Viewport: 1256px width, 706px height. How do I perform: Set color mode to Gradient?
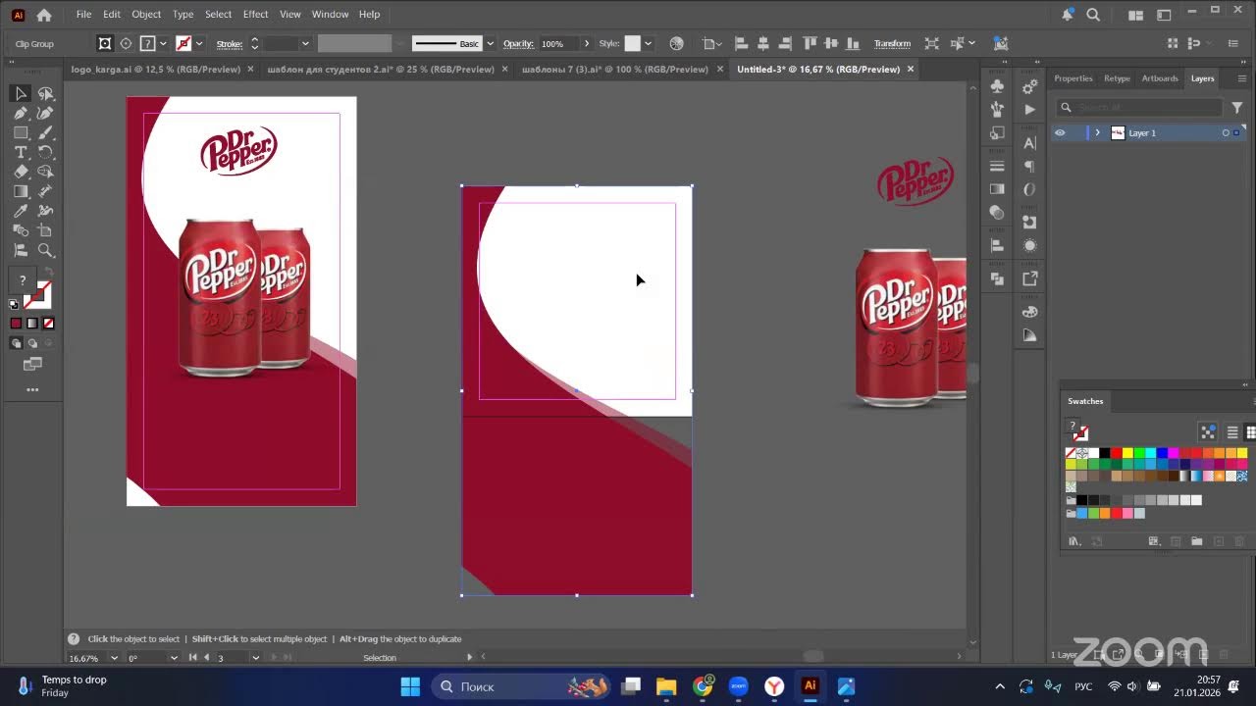coord(32,324)
